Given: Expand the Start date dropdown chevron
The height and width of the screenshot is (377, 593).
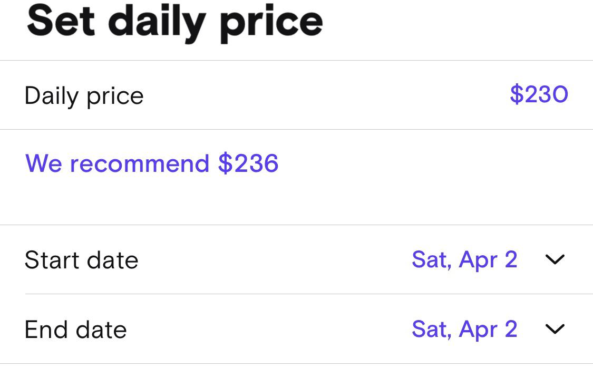Looking at the screenshot, I should point(555,259).
